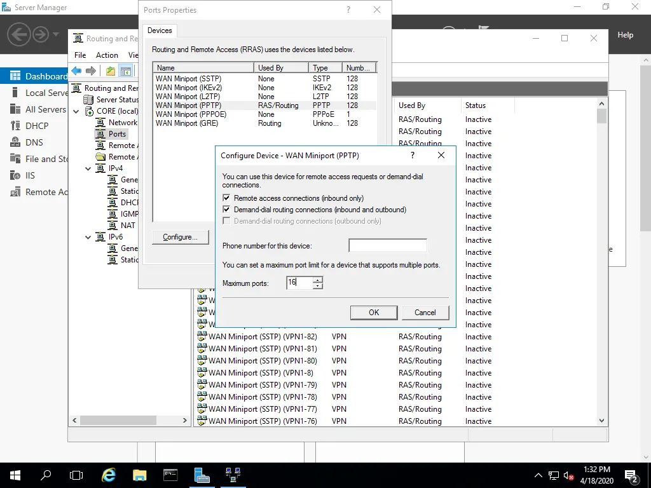Viewport: 651px width, 488px height.
Task: Click help question mark in Configure Device dialog
Action: [412, 155]
